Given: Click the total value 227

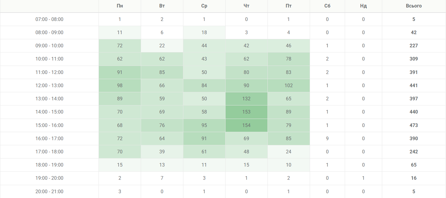Looking at the screenshot, I should pyautogui.click(x=414, y=46).
